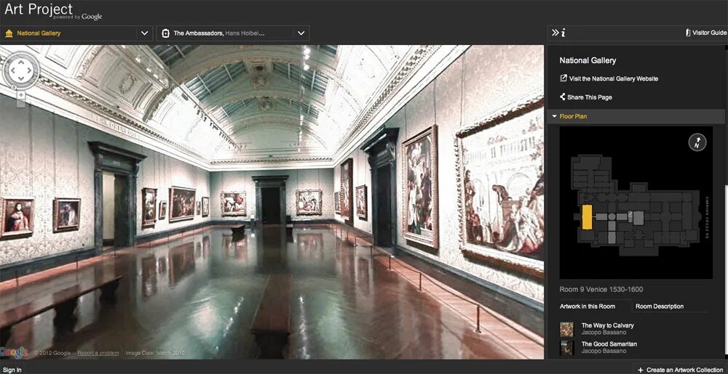Open The Good Samaritan title
The height and width of the screenshot is (374, 728).
pyautogui.click(x=609, y=344)
